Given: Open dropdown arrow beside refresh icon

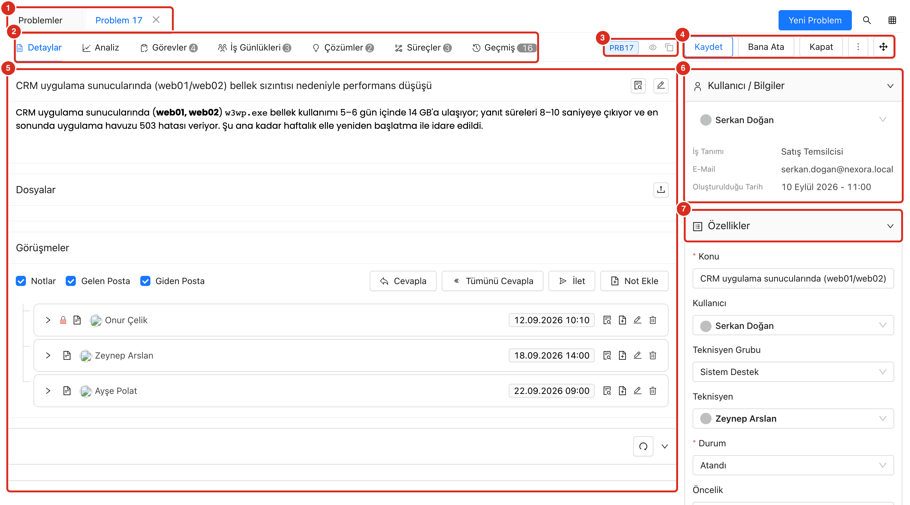Looking at the screenshot, I should click(x=664, y=446).
